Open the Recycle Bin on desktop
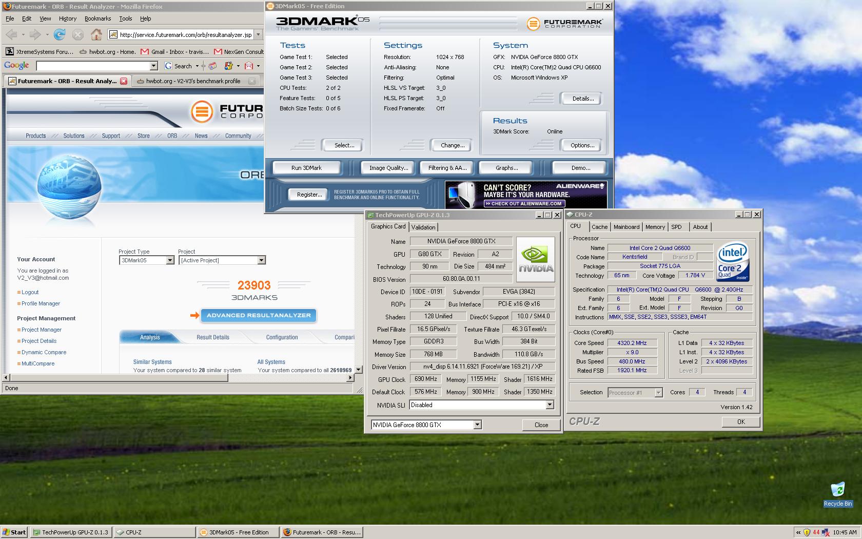Screen dimensions: 862x539 (837, 495)
